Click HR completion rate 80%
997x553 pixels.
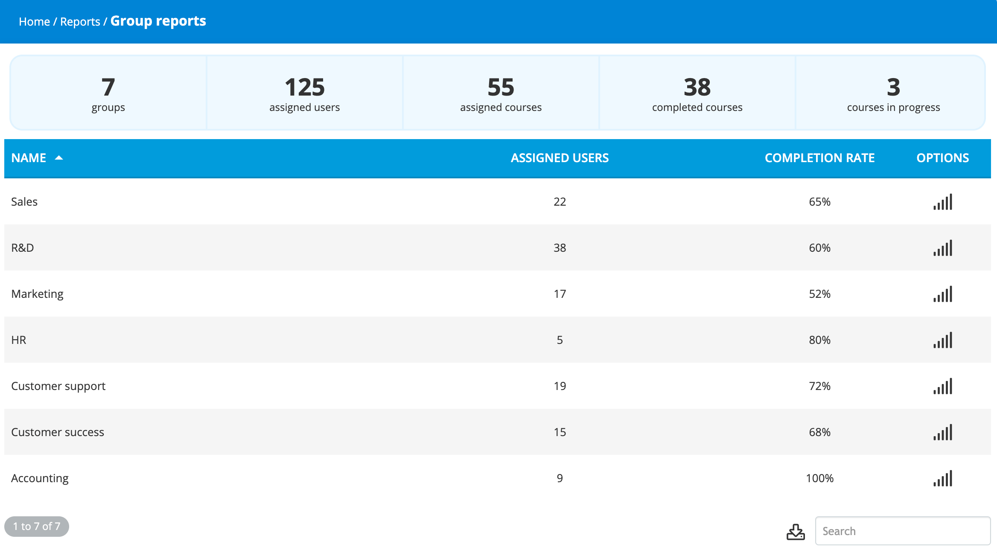click(819, 340)
